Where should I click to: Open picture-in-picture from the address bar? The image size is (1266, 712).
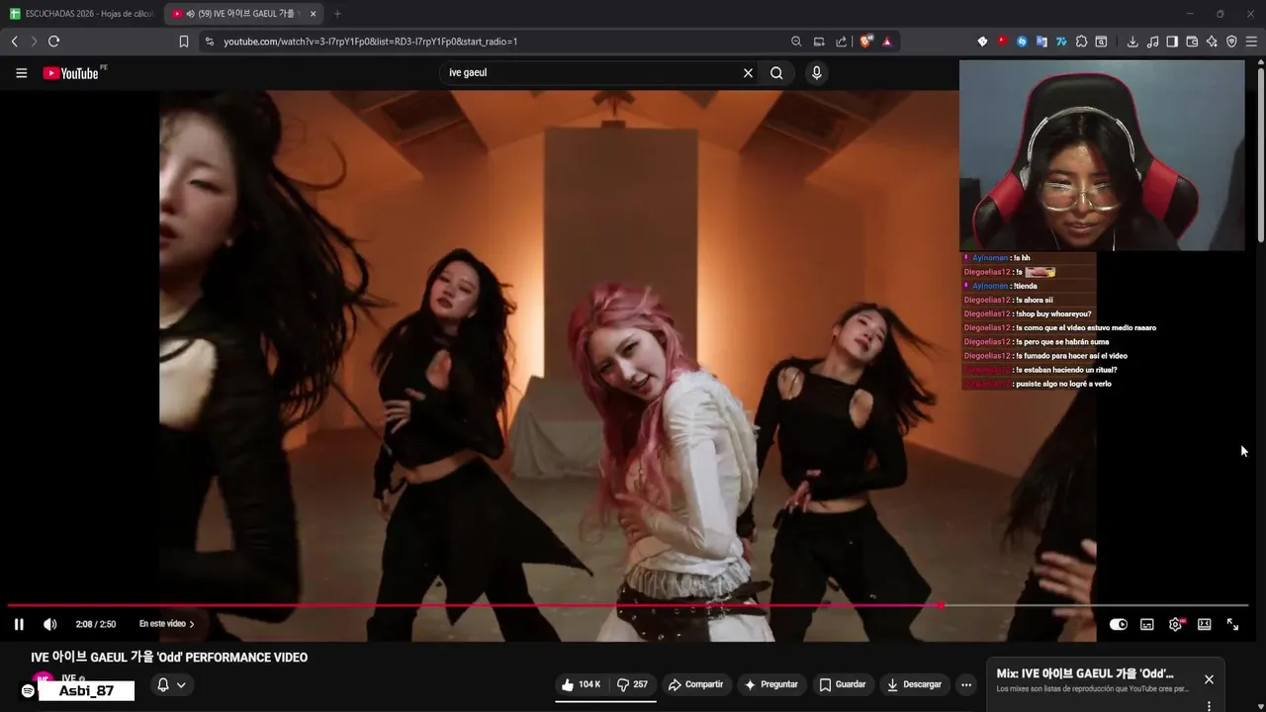tap(819, 42)
